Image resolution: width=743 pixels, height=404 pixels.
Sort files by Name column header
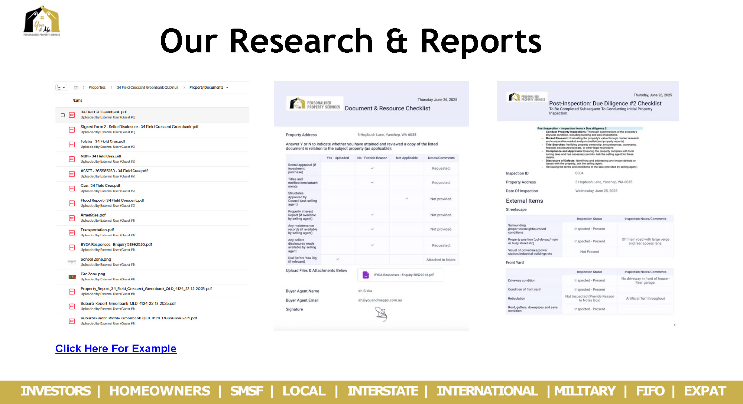pos(77,101)
